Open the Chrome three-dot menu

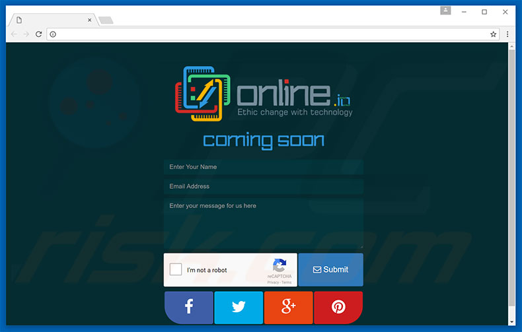[x=507, y=34]
